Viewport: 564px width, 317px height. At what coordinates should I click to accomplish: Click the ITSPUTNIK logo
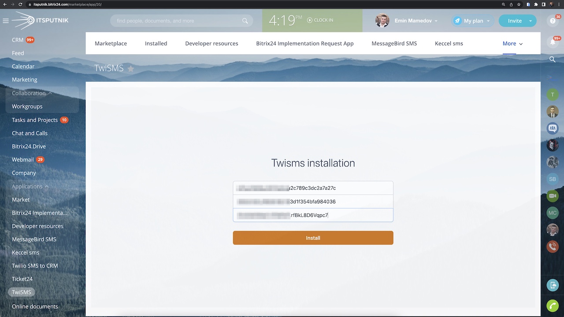point(40,21)
